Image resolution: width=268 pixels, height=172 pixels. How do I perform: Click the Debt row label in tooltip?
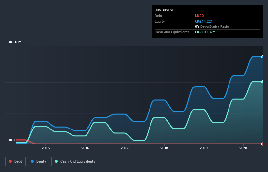(158, 16)
